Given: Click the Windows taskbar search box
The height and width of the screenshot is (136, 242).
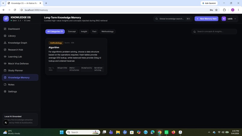Looking at the screenshot, I should [x=83, y=132].
